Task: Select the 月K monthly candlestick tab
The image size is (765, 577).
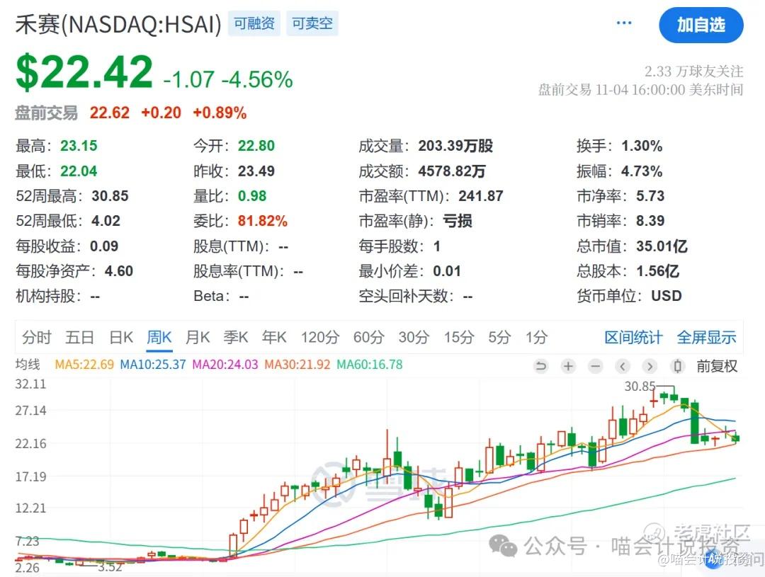Action: pyautogui.click(x=198, y=337)
